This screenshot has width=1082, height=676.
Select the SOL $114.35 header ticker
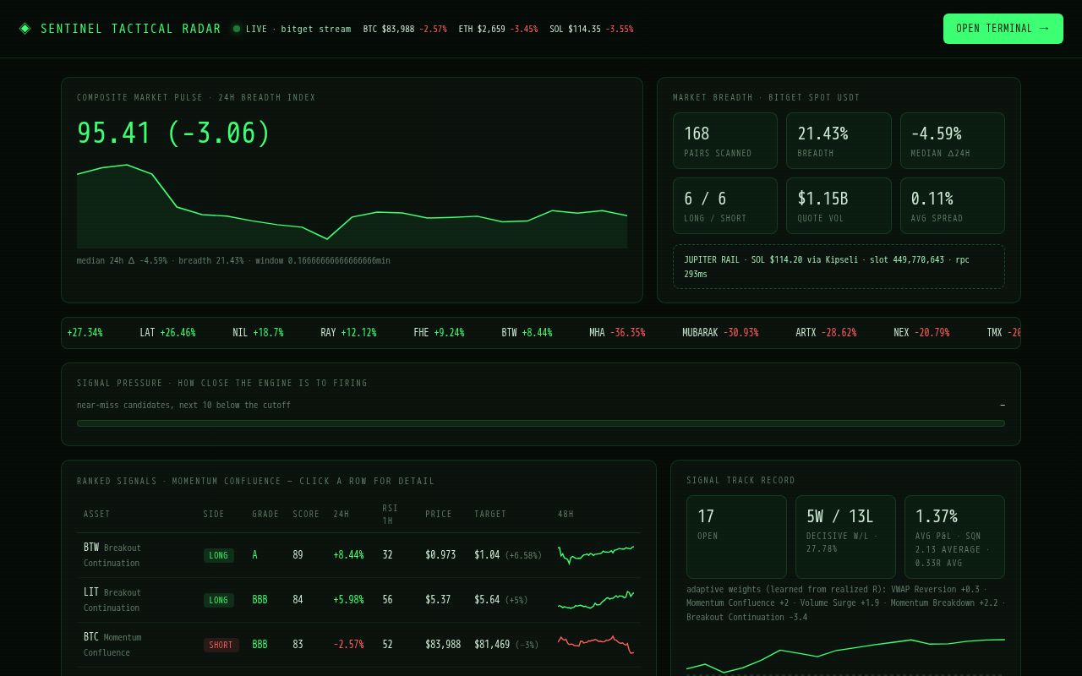(591, 29)
